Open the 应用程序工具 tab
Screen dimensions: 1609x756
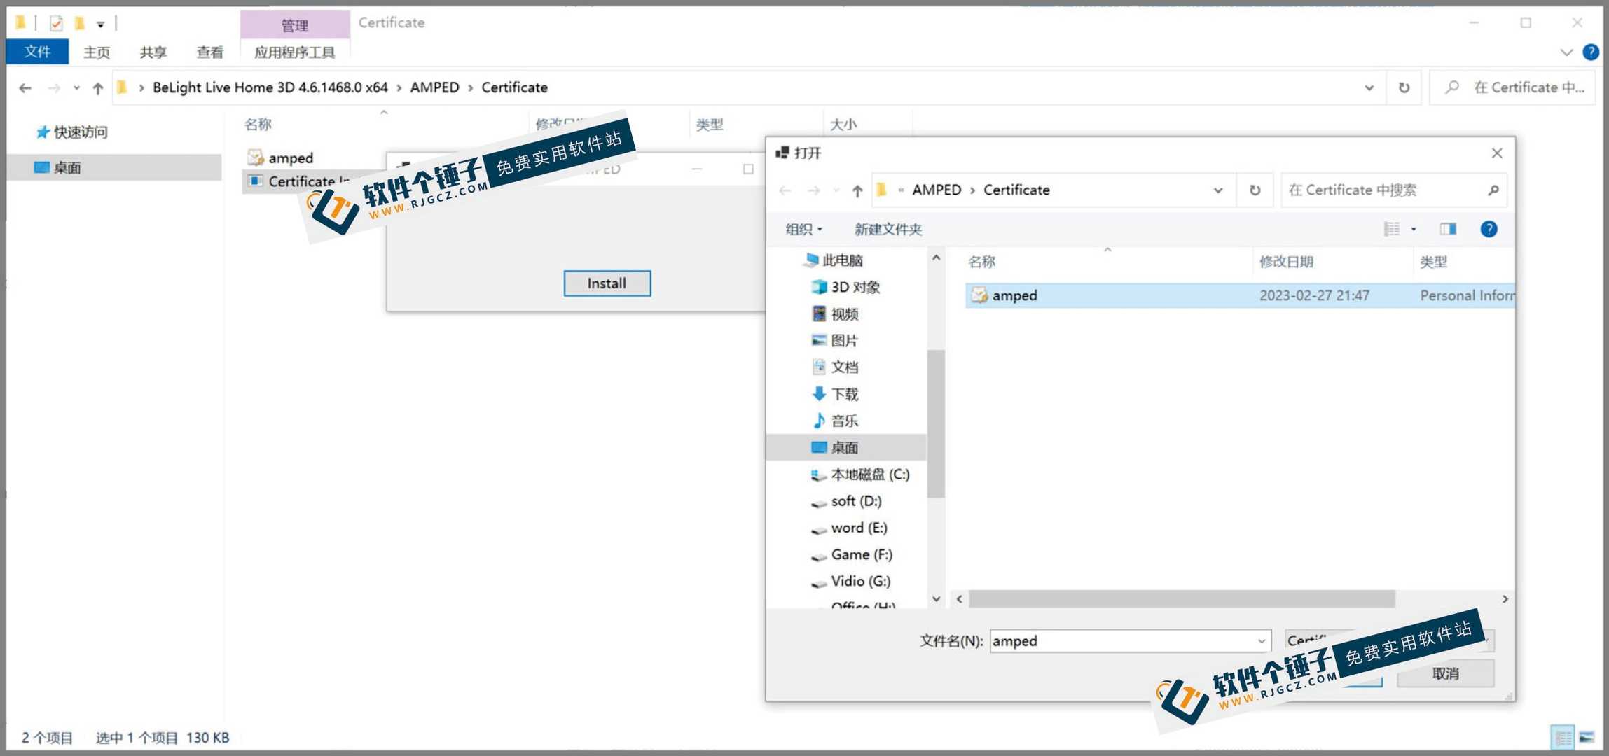tap(294, 52)
